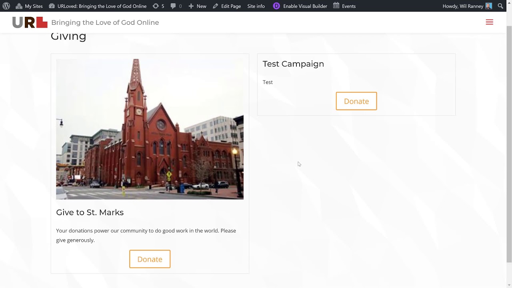The image size is (512, 288).
Task: Click the My Sites houses icon
Action: [19, 6]
